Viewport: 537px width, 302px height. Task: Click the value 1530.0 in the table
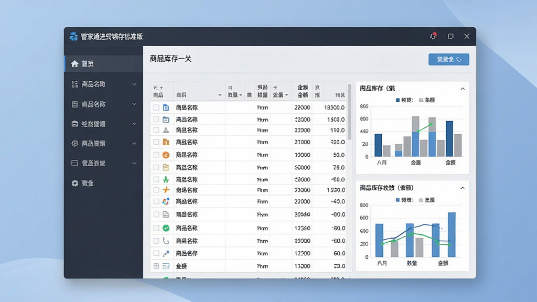336,190
